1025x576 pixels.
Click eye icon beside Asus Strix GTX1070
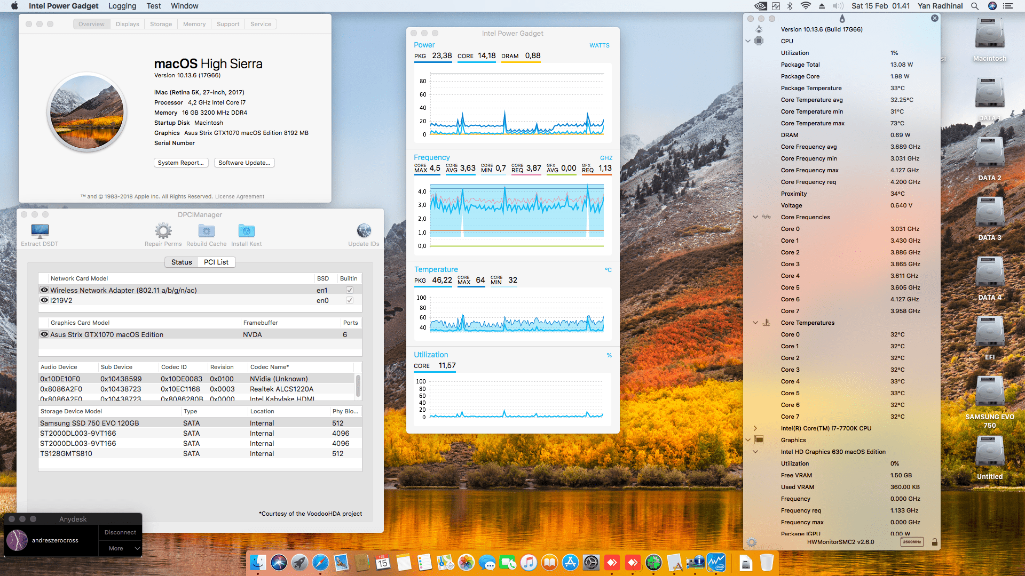point(44,334)
